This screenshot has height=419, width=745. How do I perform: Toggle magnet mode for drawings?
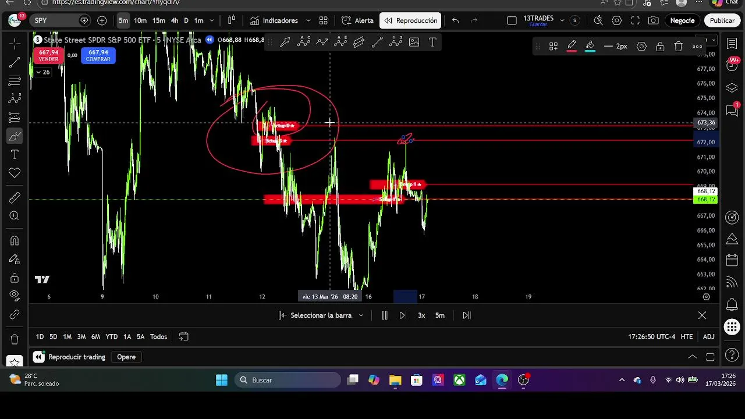point(15,240)
